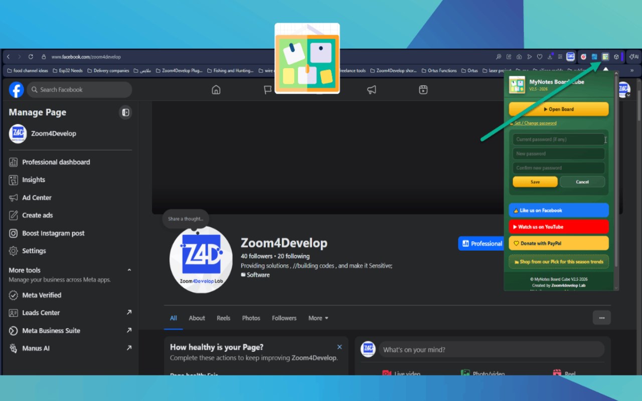Toggle the Manage Page sidebar collapse icon
Viewport: 642px width, 401px height.
click(x=125, y=112)
